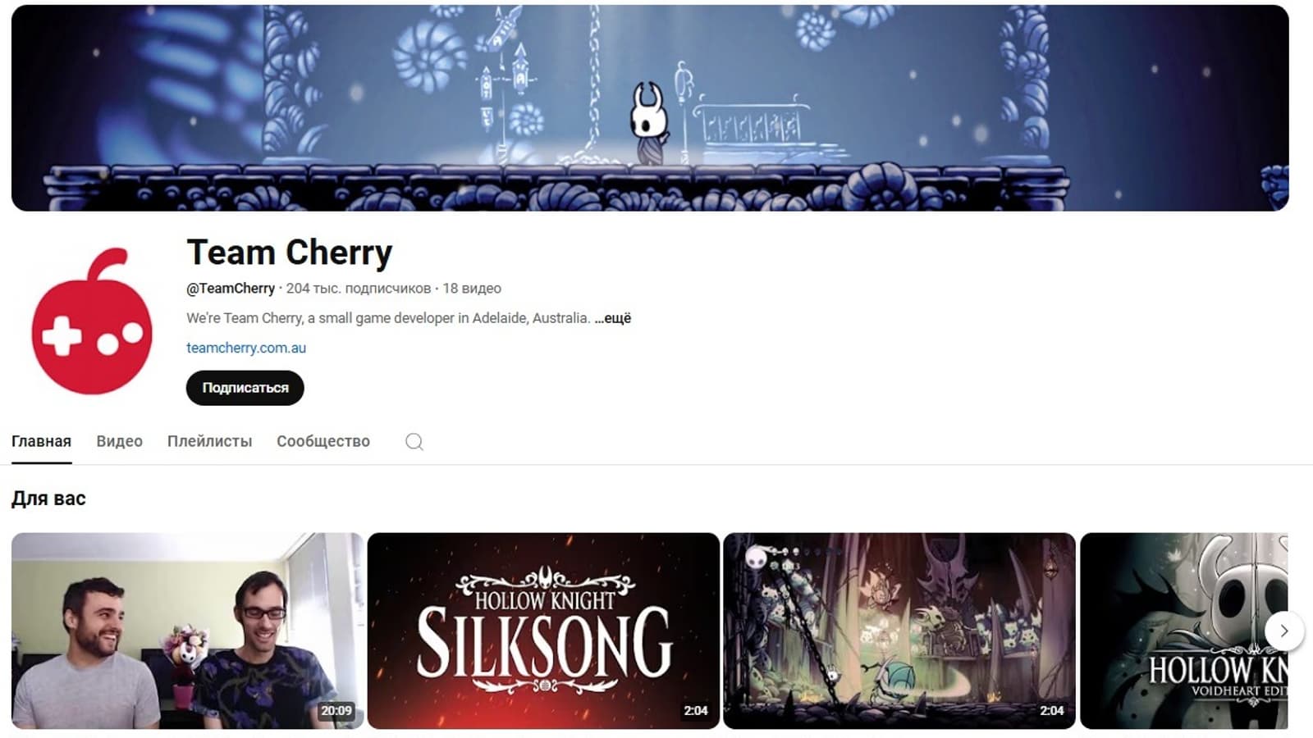Click the Team Cherry channel title
Image resolution: width=1313 pixels, height=738 pixels.
tap(290, 253)
